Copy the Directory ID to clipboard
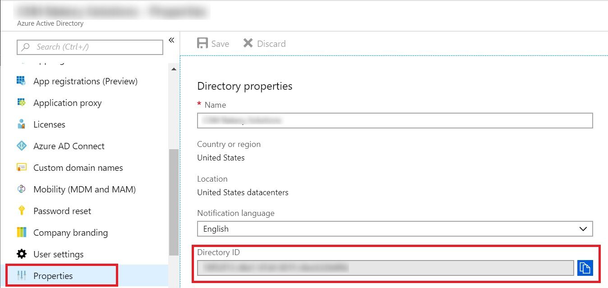This screenshot has width=608, height=288. point(585,268)
